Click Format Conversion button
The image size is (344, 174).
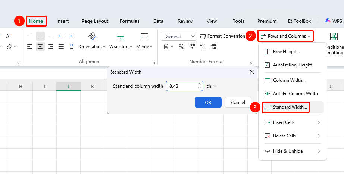point(222,36)
